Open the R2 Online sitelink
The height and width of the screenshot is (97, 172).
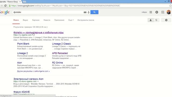57,63
